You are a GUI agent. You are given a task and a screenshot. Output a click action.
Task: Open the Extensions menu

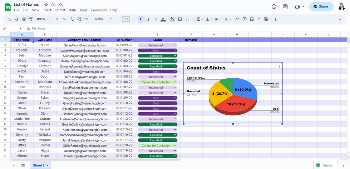pyautogui.click(x=99, y=10)
